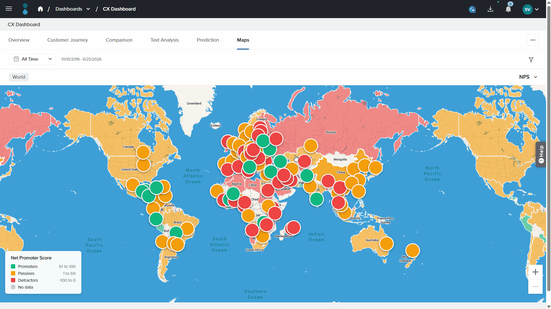Image resolution: width=551 pixels, height=309 pixels.
Task: Open the filter funnel icon
Action: point(531,60)
